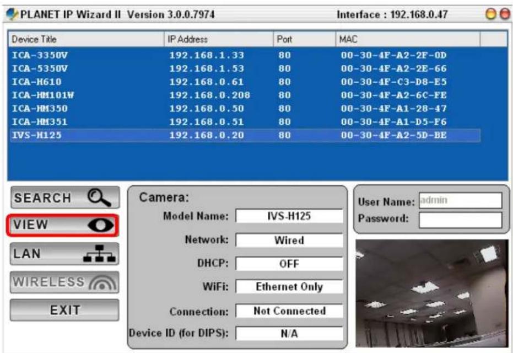
Task: Click MAC 00-30-4F-A1-28-47
Action: tap(393, 109)
